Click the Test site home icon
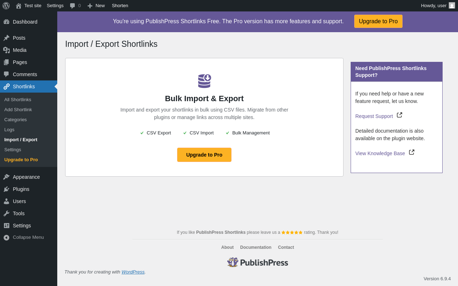The image size is (458, 286). point(19,6)
